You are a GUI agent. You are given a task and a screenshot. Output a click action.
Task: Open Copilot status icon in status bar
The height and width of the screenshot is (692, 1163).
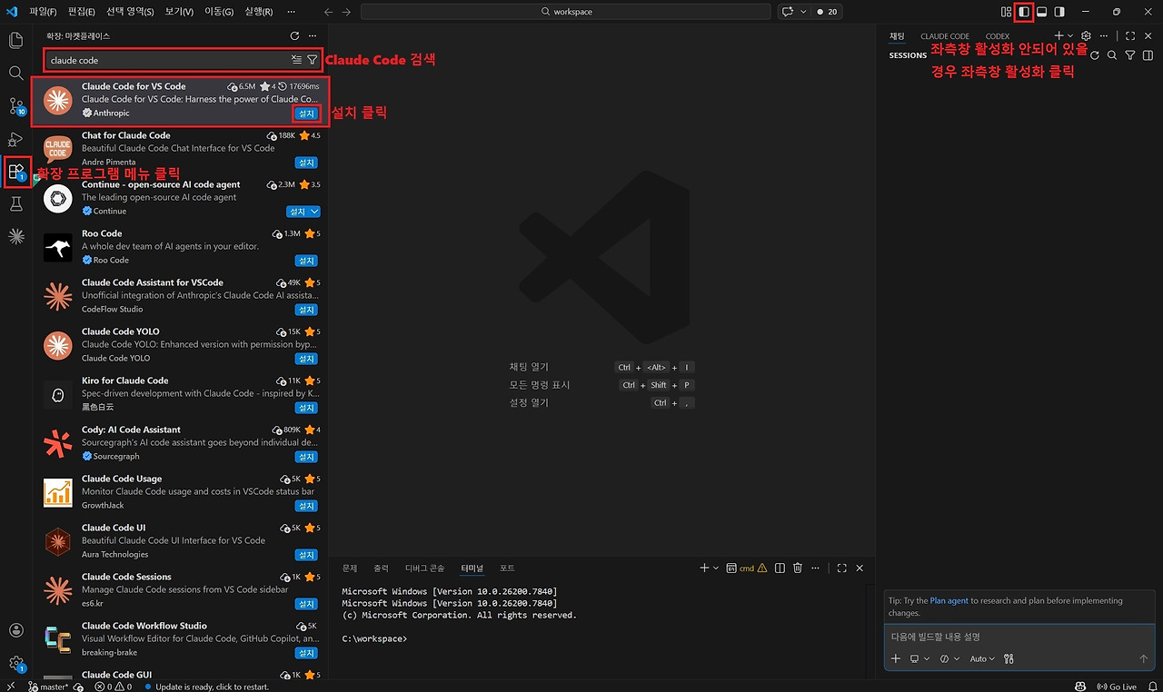tap(1080, 687)
